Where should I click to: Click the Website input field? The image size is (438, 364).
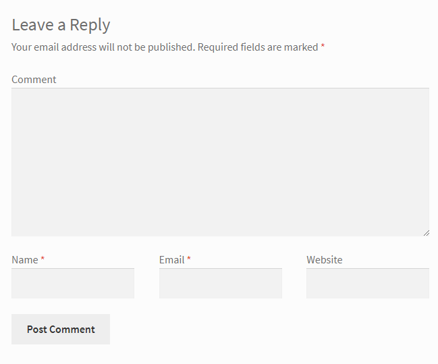pos(368,283)
